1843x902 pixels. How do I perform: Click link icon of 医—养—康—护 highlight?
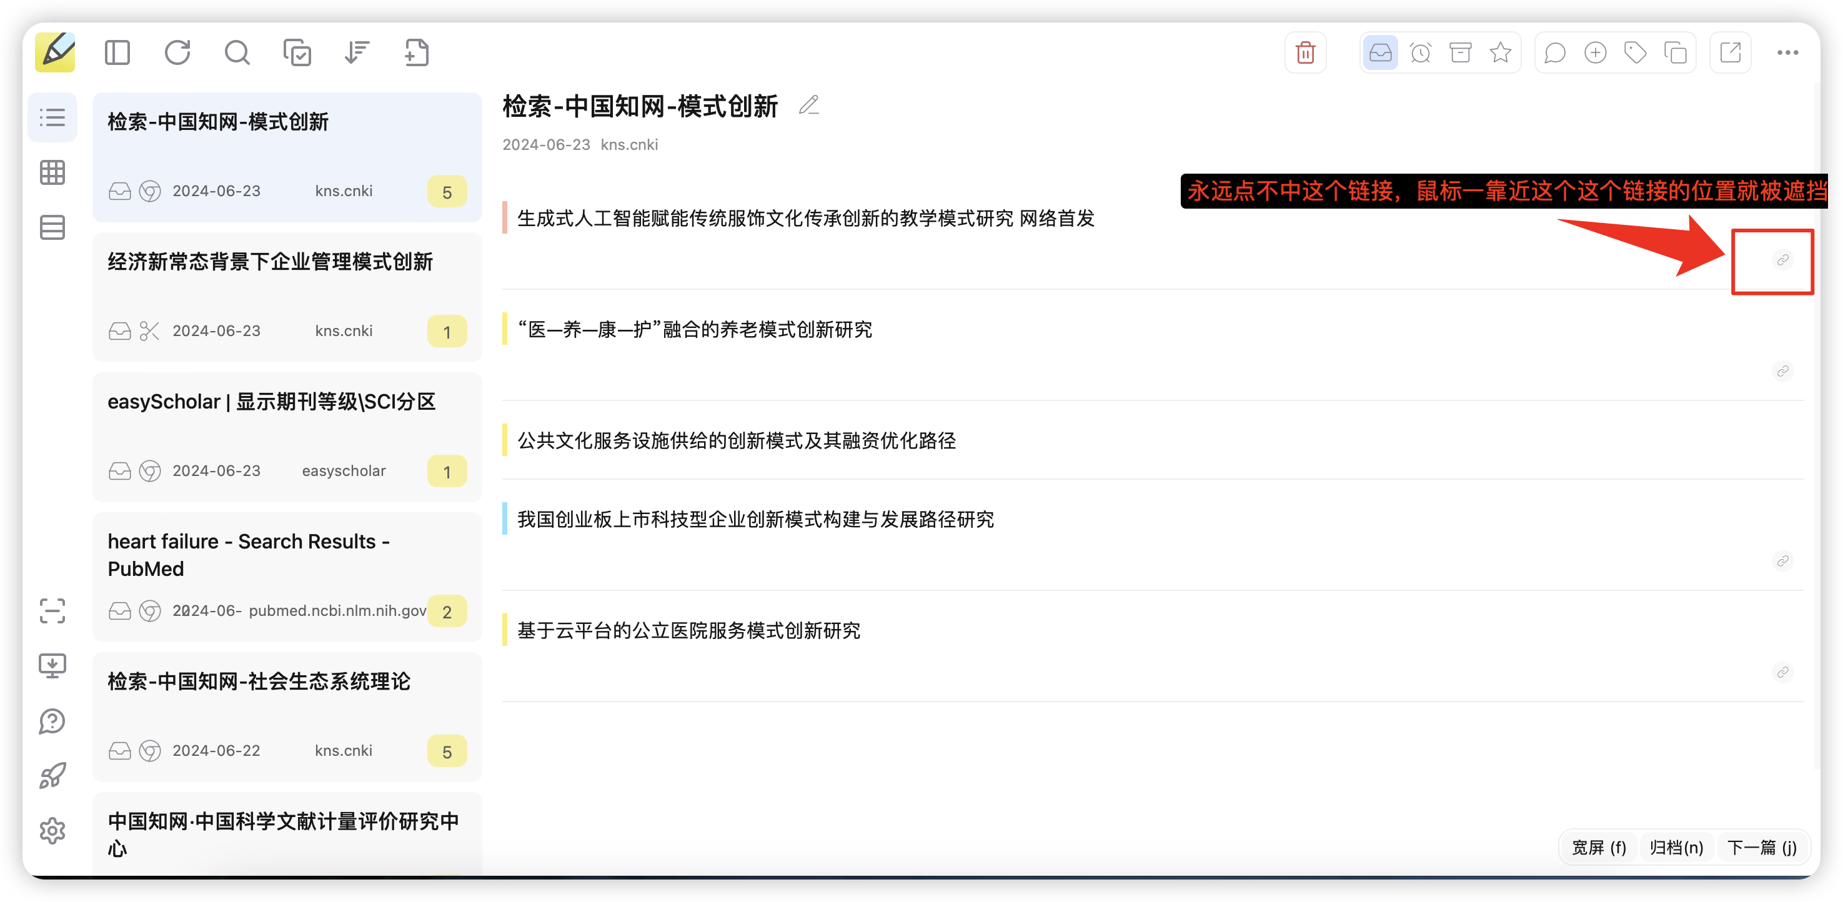[x=1783, y=371]
